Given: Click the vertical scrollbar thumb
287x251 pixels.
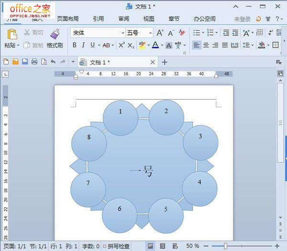Looking at the screenshot, I should click(280, 123).
